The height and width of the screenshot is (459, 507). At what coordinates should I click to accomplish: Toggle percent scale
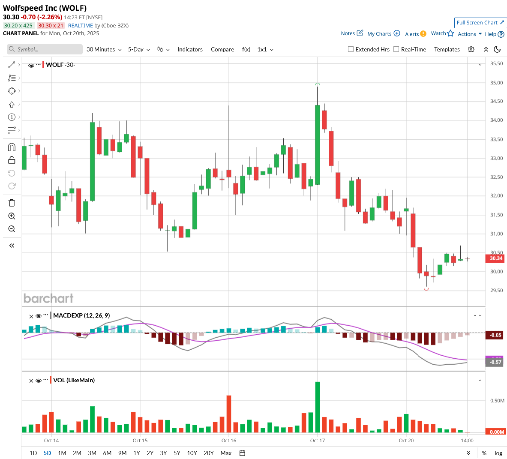point(484,453)
